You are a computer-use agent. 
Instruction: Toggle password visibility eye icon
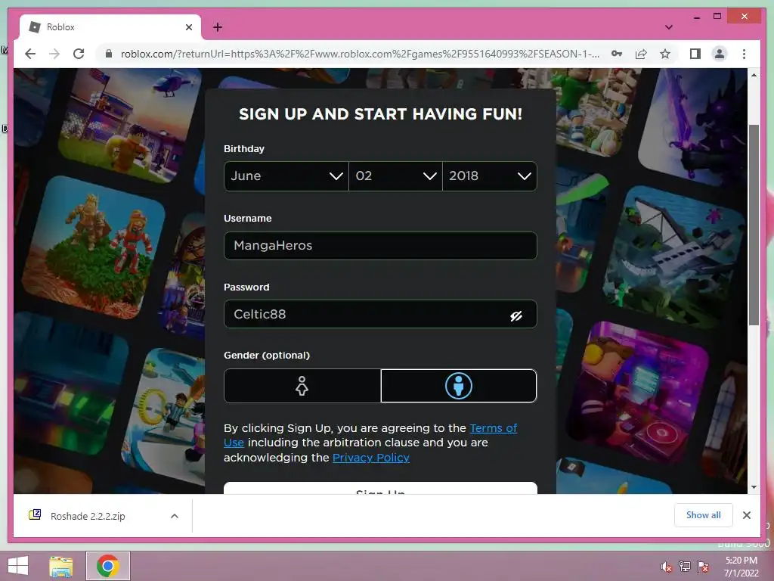pos(515,315)
